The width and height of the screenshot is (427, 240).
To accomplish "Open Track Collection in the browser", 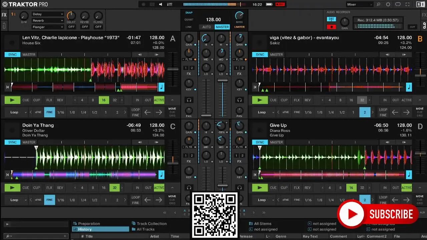I will point(149,224).
